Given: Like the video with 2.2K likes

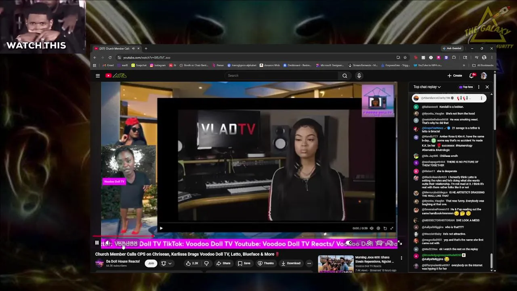Looking at the screenshot, I should coord(192,263).
